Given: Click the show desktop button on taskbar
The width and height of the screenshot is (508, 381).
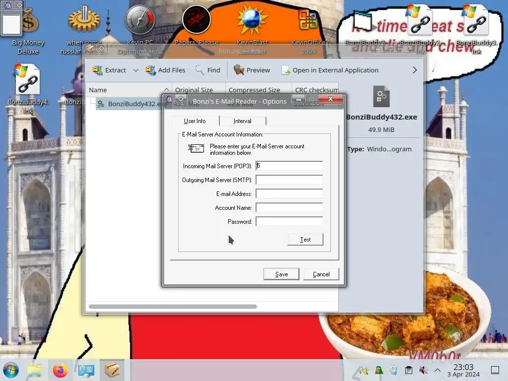Looking at the screenshot, I should coord(495,370).
